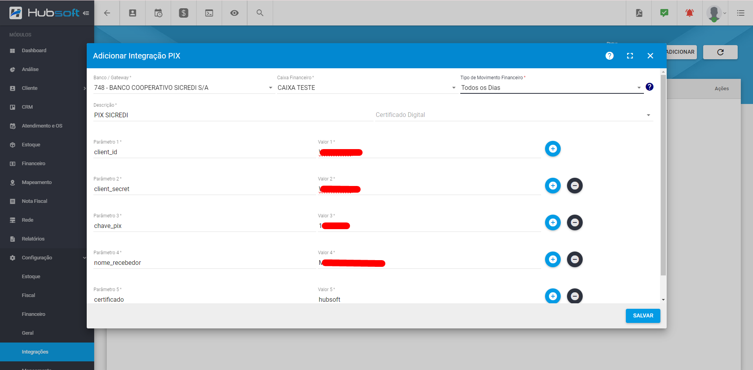
Task: Click the ADICIONAR button behind the dialog
Action: tap(681, 52)
